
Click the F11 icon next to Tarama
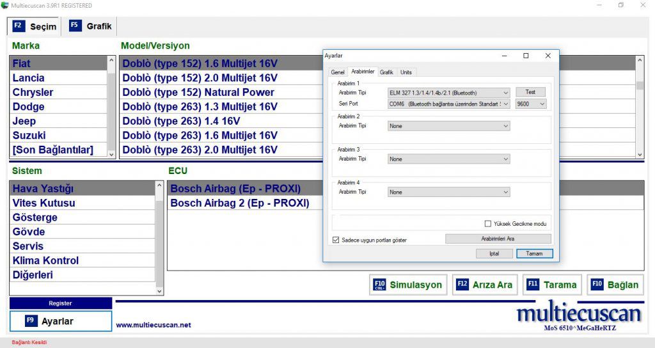coord(533,285)
